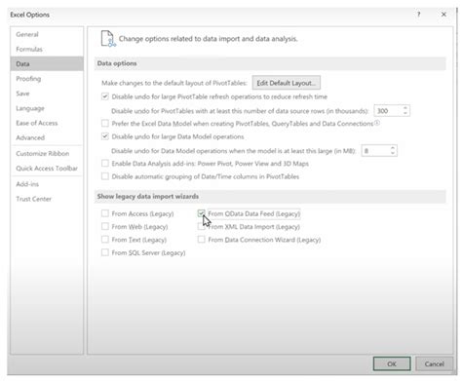Increase Data Model size threshold with up arrow

click(393, 148)
